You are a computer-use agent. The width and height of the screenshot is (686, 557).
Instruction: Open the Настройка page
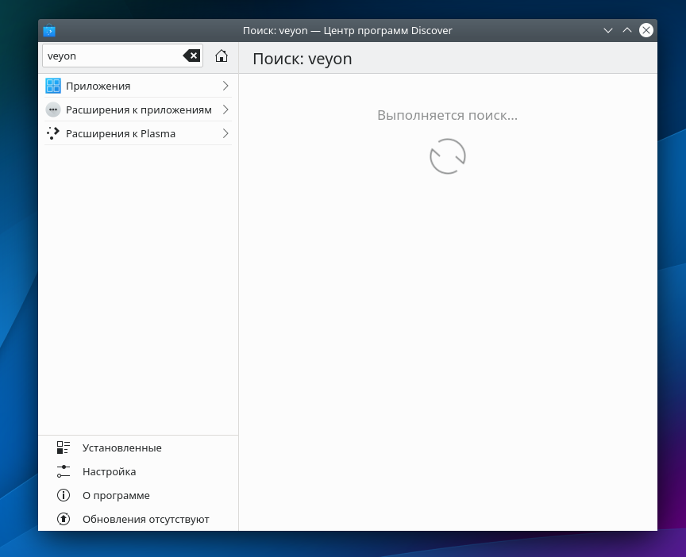(x=138, y=471)
